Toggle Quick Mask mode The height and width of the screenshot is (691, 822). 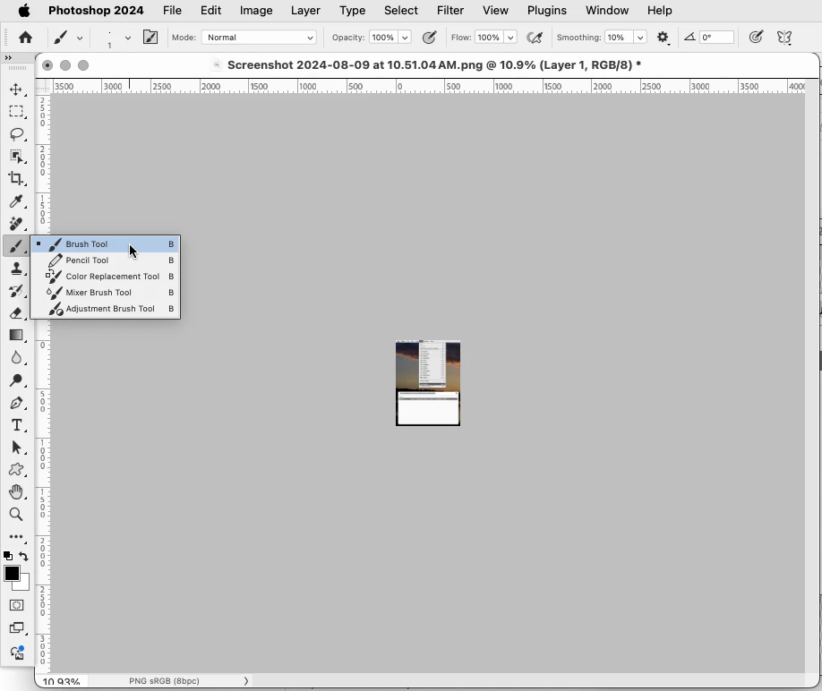[16, 605]
